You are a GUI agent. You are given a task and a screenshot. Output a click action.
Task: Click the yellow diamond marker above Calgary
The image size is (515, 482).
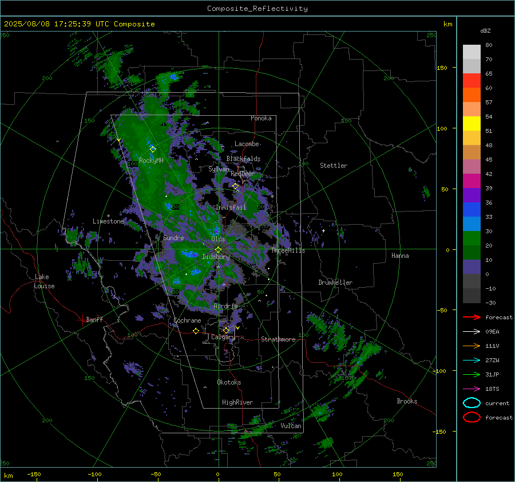[x=226, y=330]
